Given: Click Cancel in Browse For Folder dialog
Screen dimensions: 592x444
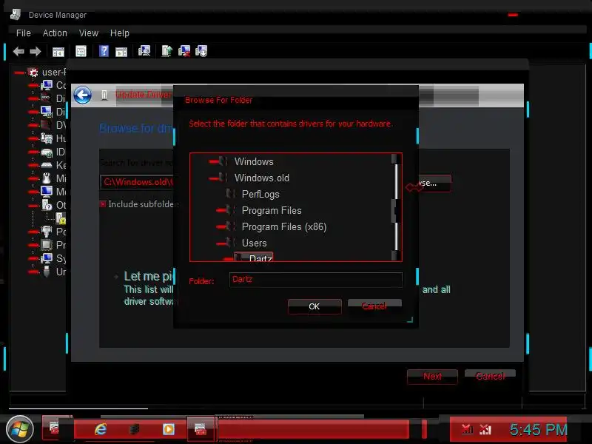Looking at the screenshot, I should tap(374, 306).
